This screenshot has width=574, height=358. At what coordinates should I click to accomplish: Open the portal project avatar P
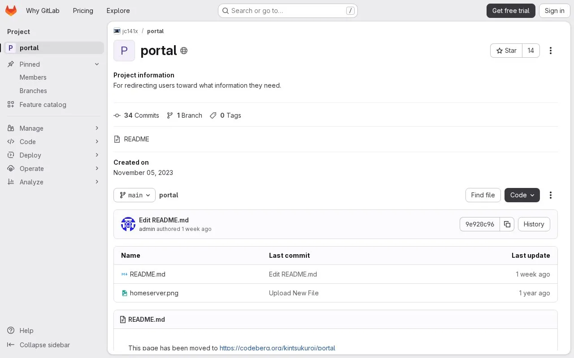(x=124, y=51)
